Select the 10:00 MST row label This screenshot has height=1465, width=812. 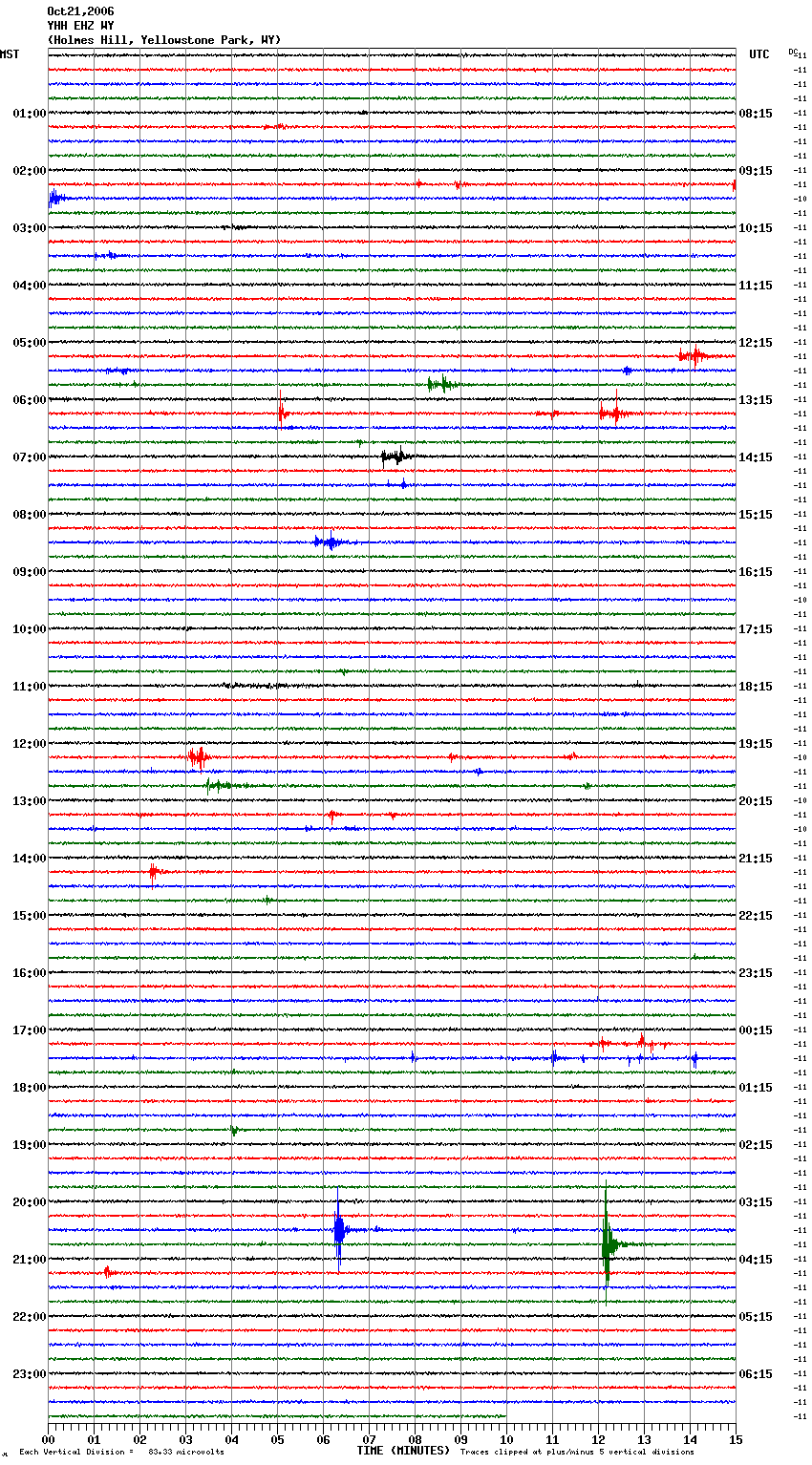30,629
